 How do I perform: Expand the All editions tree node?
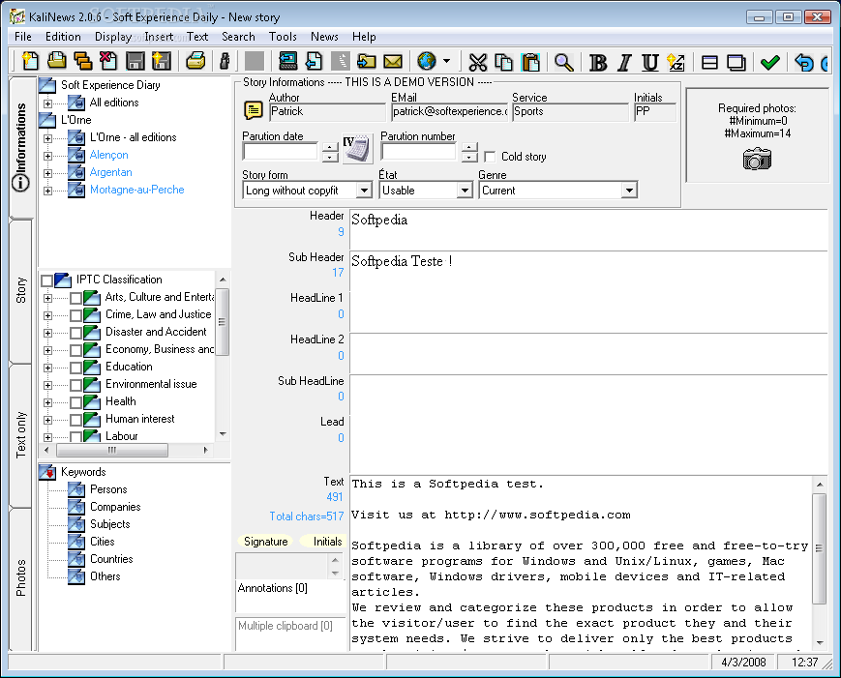pos(47,103)
